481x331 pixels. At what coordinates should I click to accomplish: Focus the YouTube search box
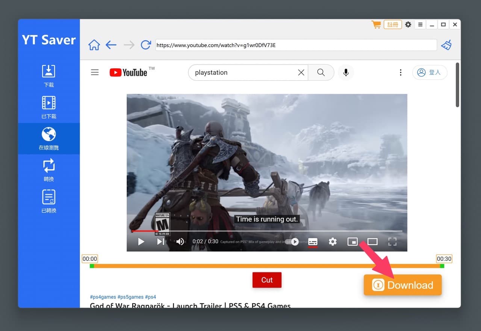pos(244,72)
